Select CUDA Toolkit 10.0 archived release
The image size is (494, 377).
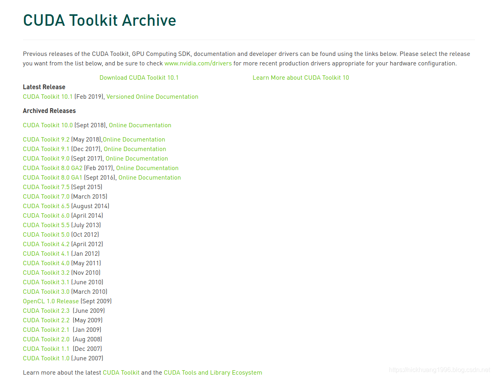[48, 125]
